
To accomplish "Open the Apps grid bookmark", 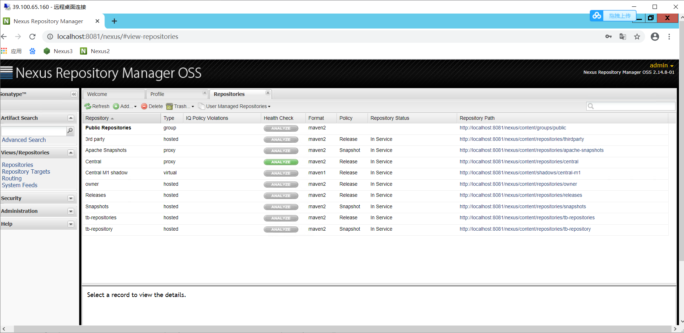I will tap(11, 51).
